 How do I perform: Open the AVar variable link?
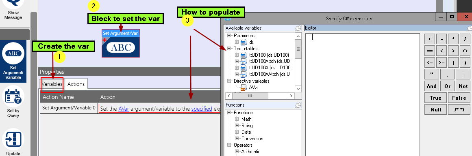coord(124,109)
